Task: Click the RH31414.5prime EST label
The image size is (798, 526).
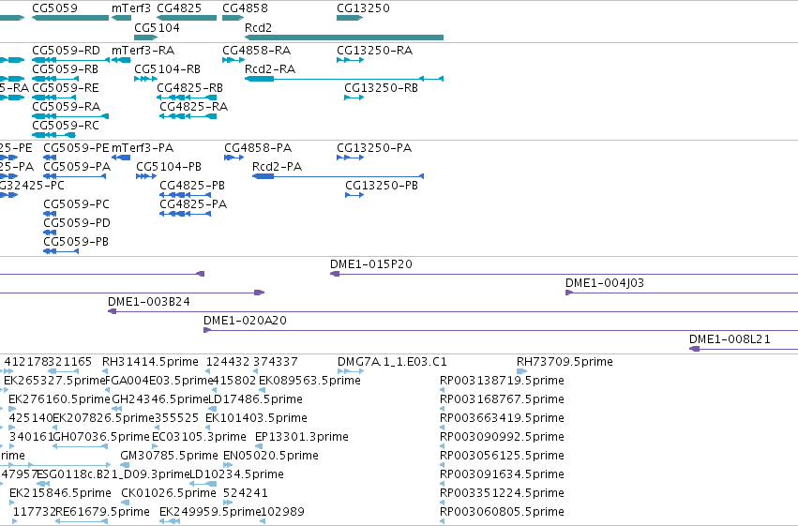Action: pos(150,362)
